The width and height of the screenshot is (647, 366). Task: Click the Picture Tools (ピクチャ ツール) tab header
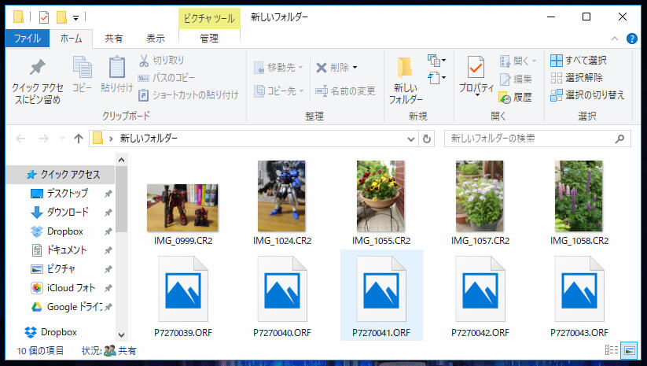tap(209, 19)
